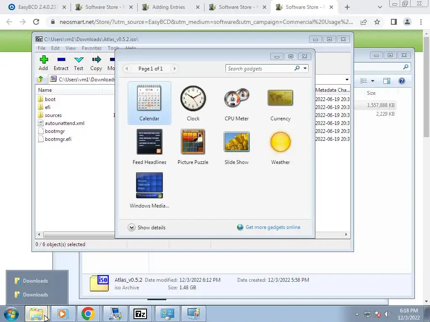Click into the Search gadgets field
430x322 pixels.
(x=260, y=68)
